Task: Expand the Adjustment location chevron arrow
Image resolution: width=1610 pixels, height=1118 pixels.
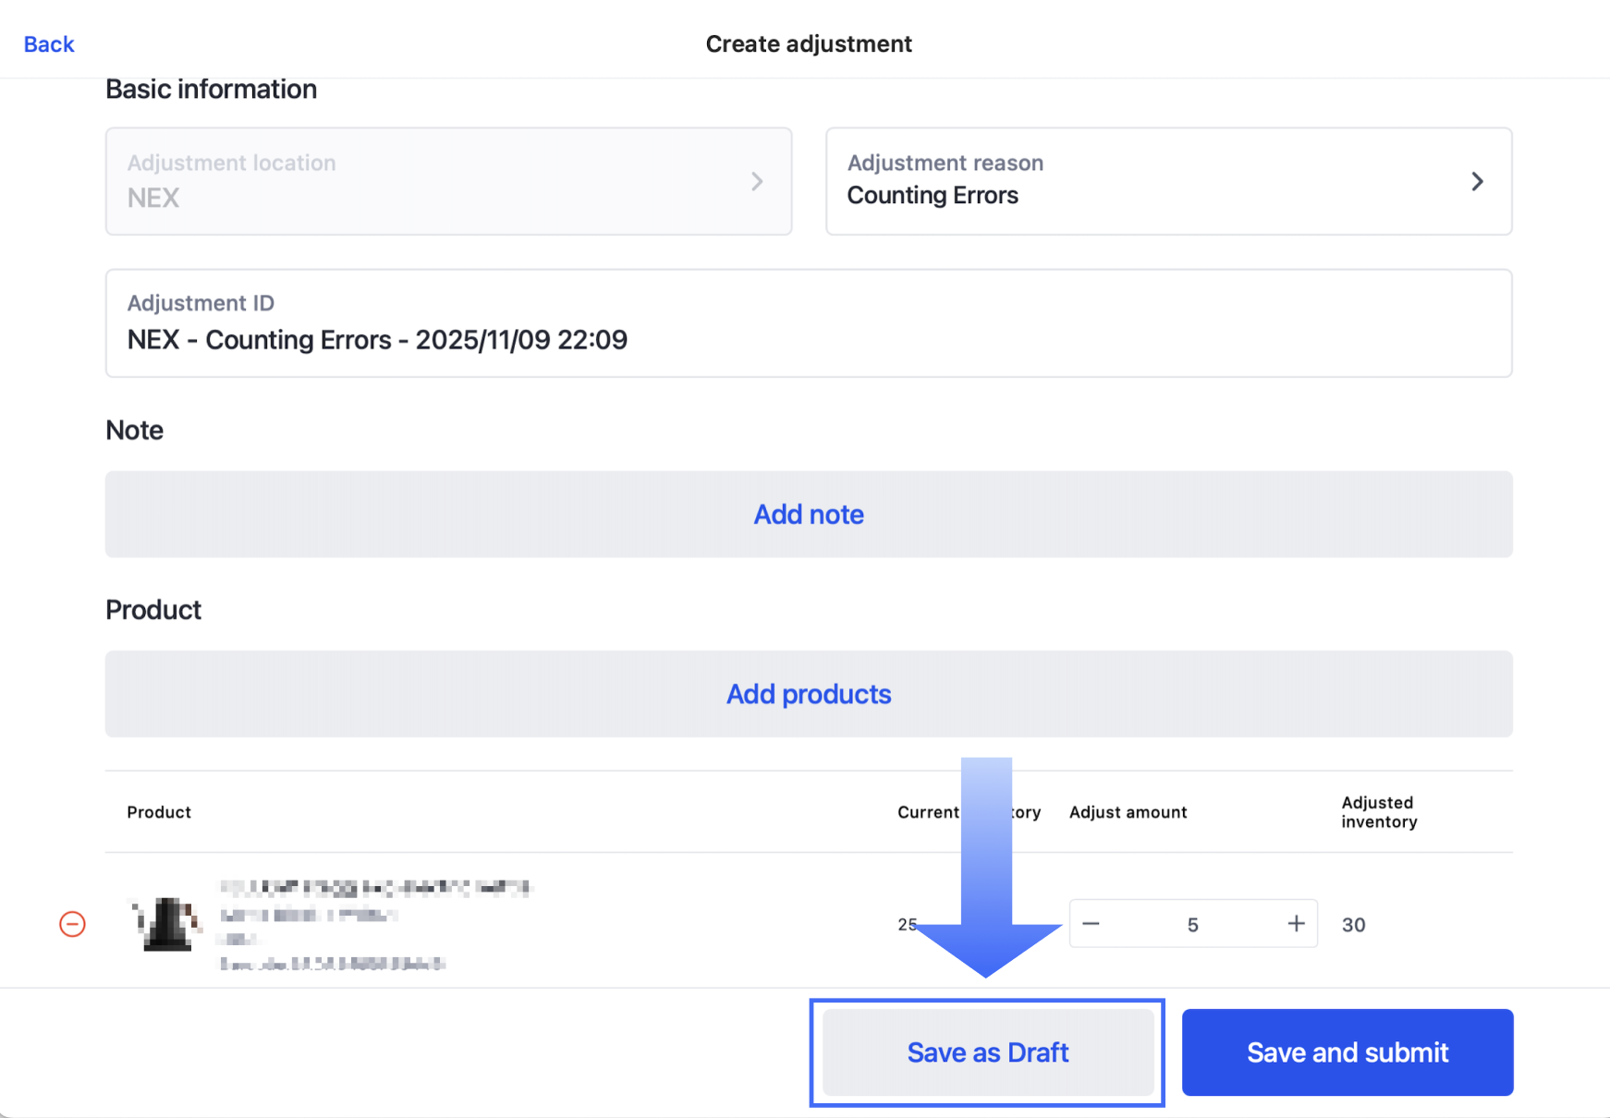Action: click(757, 181)
